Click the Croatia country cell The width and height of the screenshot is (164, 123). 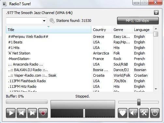tap(99, 75)
